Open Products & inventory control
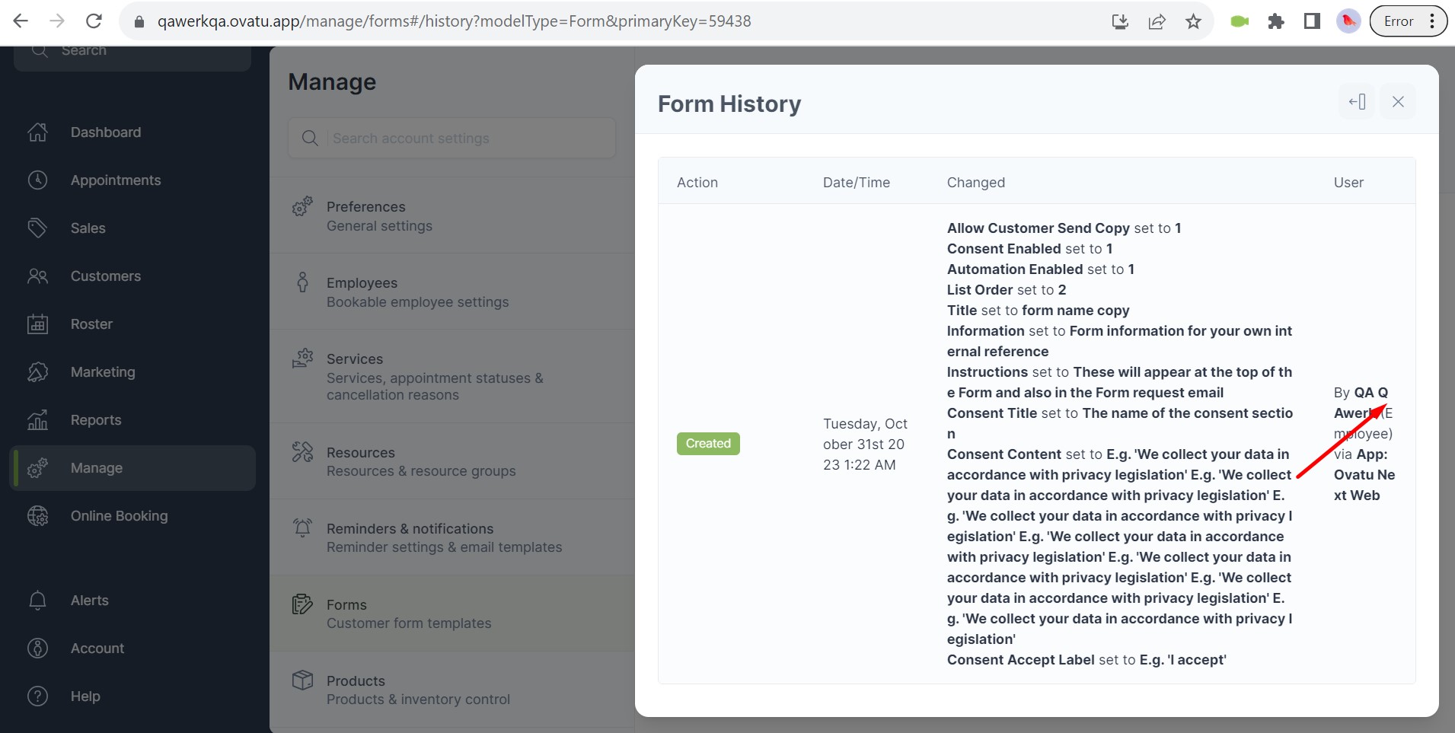 tap(452, 690)
